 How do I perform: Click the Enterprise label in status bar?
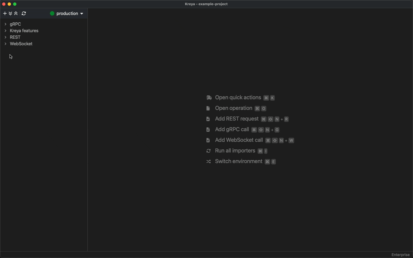pyautogui.click(x=400, y=255)
